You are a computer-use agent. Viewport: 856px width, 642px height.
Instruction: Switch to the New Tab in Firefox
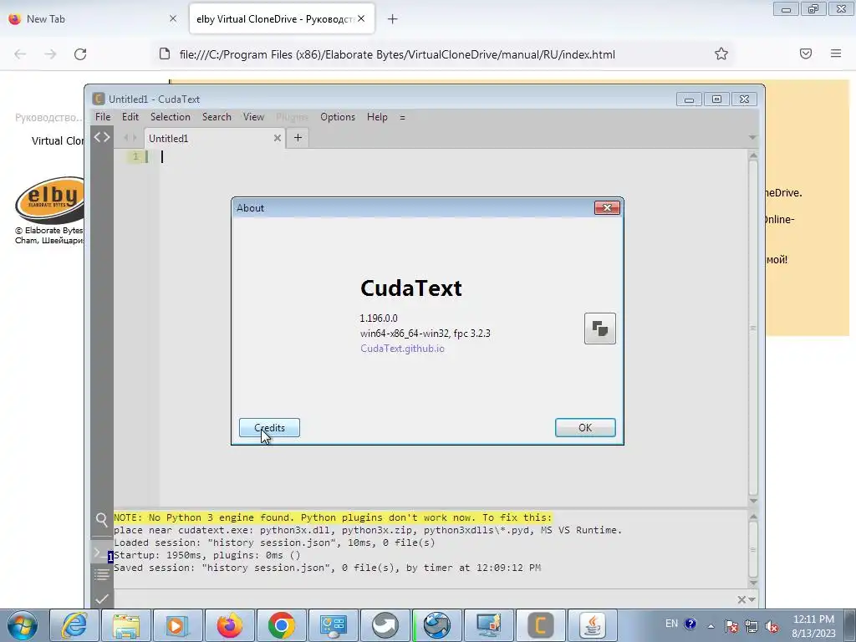coord(93,19)
